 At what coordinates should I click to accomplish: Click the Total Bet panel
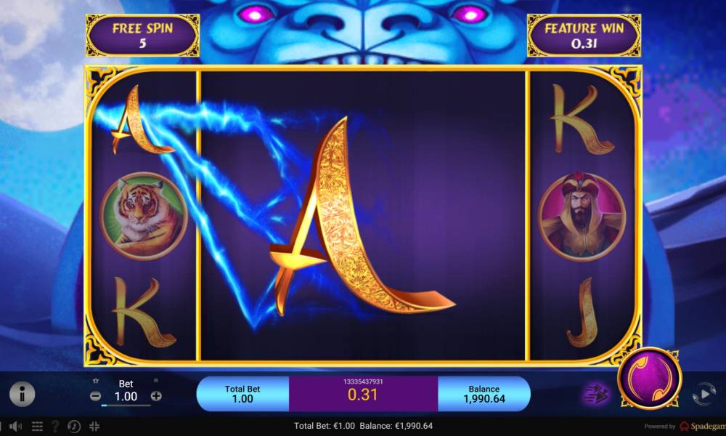tap(242, 394)
